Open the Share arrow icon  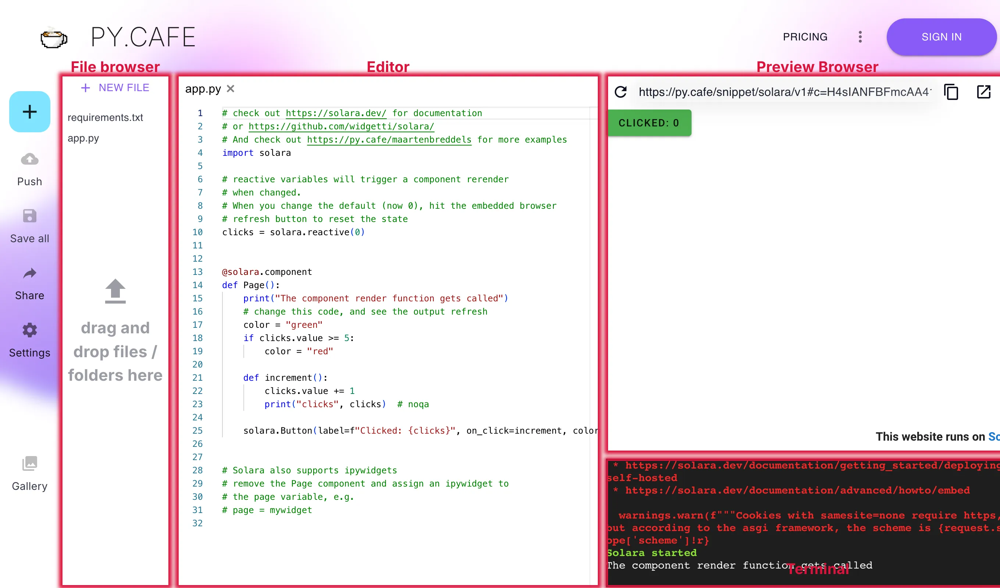pyautogui.click(x=29, y=273)
